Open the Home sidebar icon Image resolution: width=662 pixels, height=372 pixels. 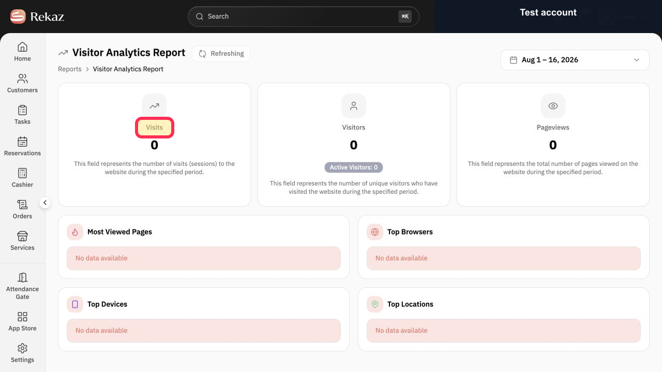pyautogui.click(x=22, y=47)
